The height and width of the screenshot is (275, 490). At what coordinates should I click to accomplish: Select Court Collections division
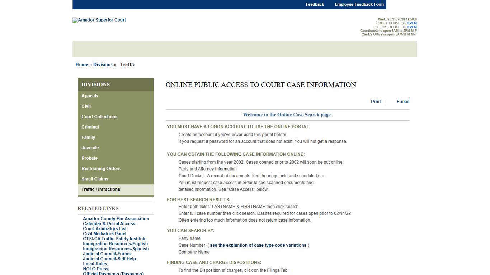(99, 117)
